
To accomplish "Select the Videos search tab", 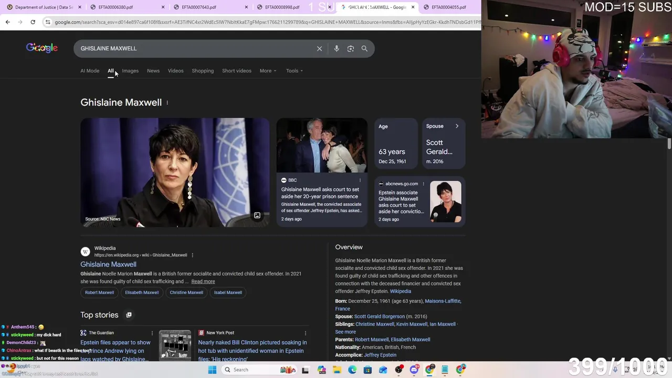I will (176, 71).
